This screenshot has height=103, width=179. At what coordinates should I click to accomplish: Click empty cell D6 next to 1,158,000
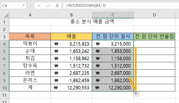click(154, 58)
